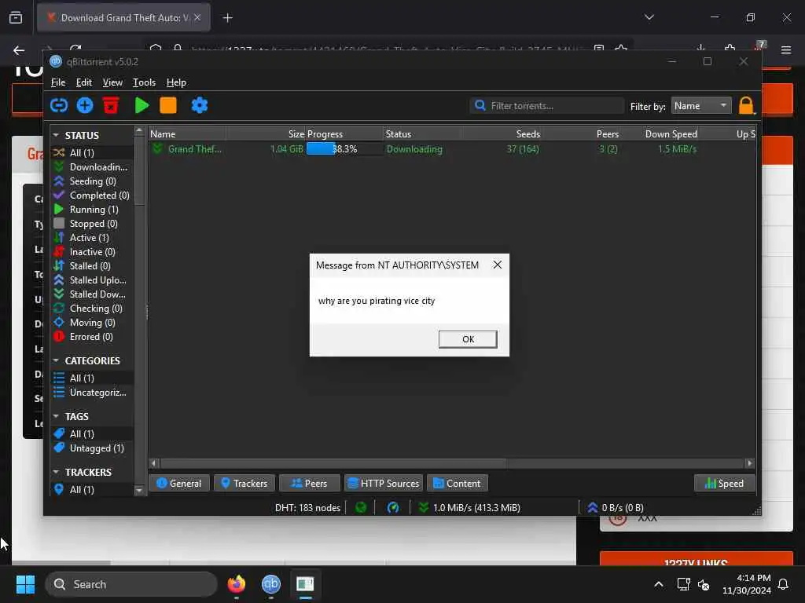This screenshot has height=603, width=805.
Task: Open a new tab in the browser
Action: (227, 18)
